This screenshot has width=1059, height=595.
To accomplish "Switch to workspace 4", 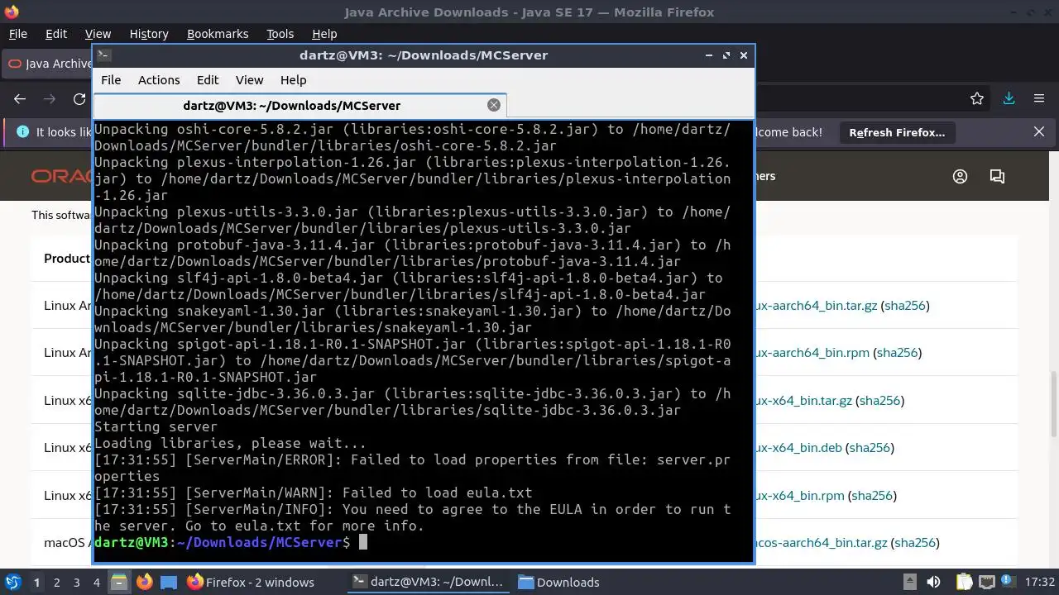I will pyautogui.click(x=96, y=583).
